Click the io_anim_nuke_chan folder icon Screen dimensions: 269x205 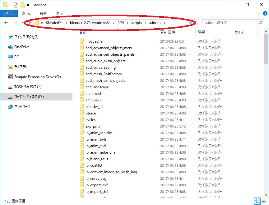82,152
